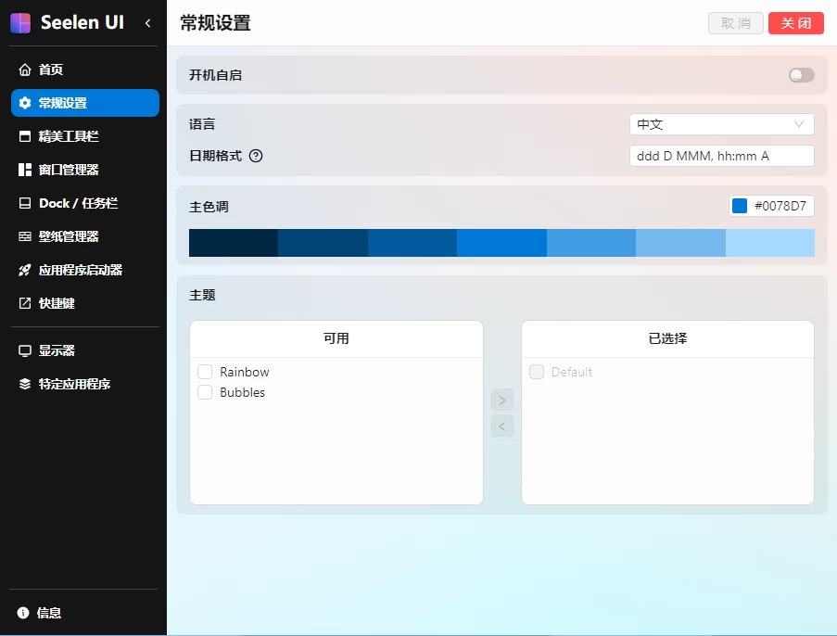The image size is (837, 636).
Task: Check the Bubbles theme checkbox
Action: tap(205, 392)
